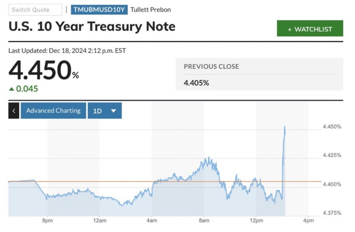Open Advanced Charting
This screenshot has width=355, height=232.
[53, 111]
